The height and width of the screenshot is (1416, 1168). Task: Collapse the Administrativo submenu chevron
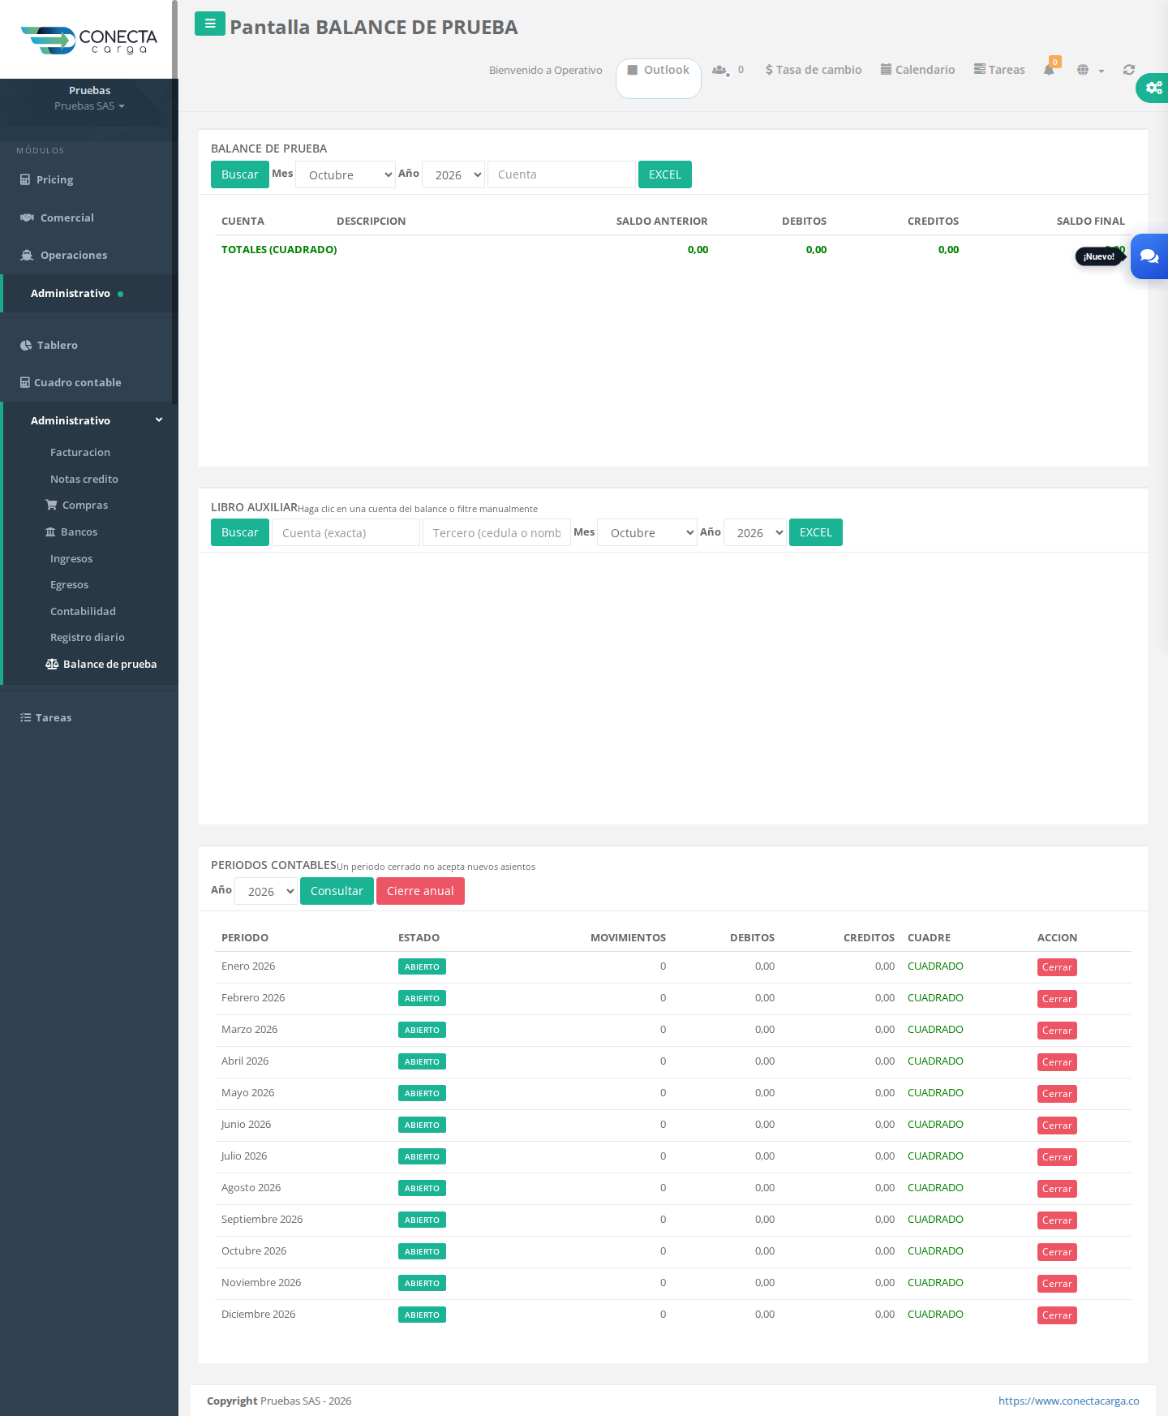pyautogui.click(x=159, y=420)
